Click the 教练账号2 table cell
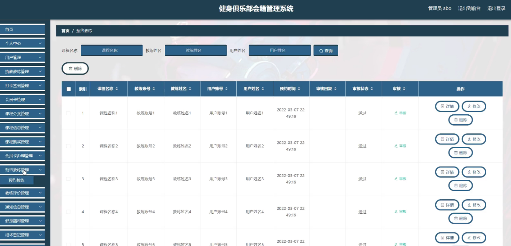Image resolution: width=511 pixels, height=246 pixels. (146, 146)
